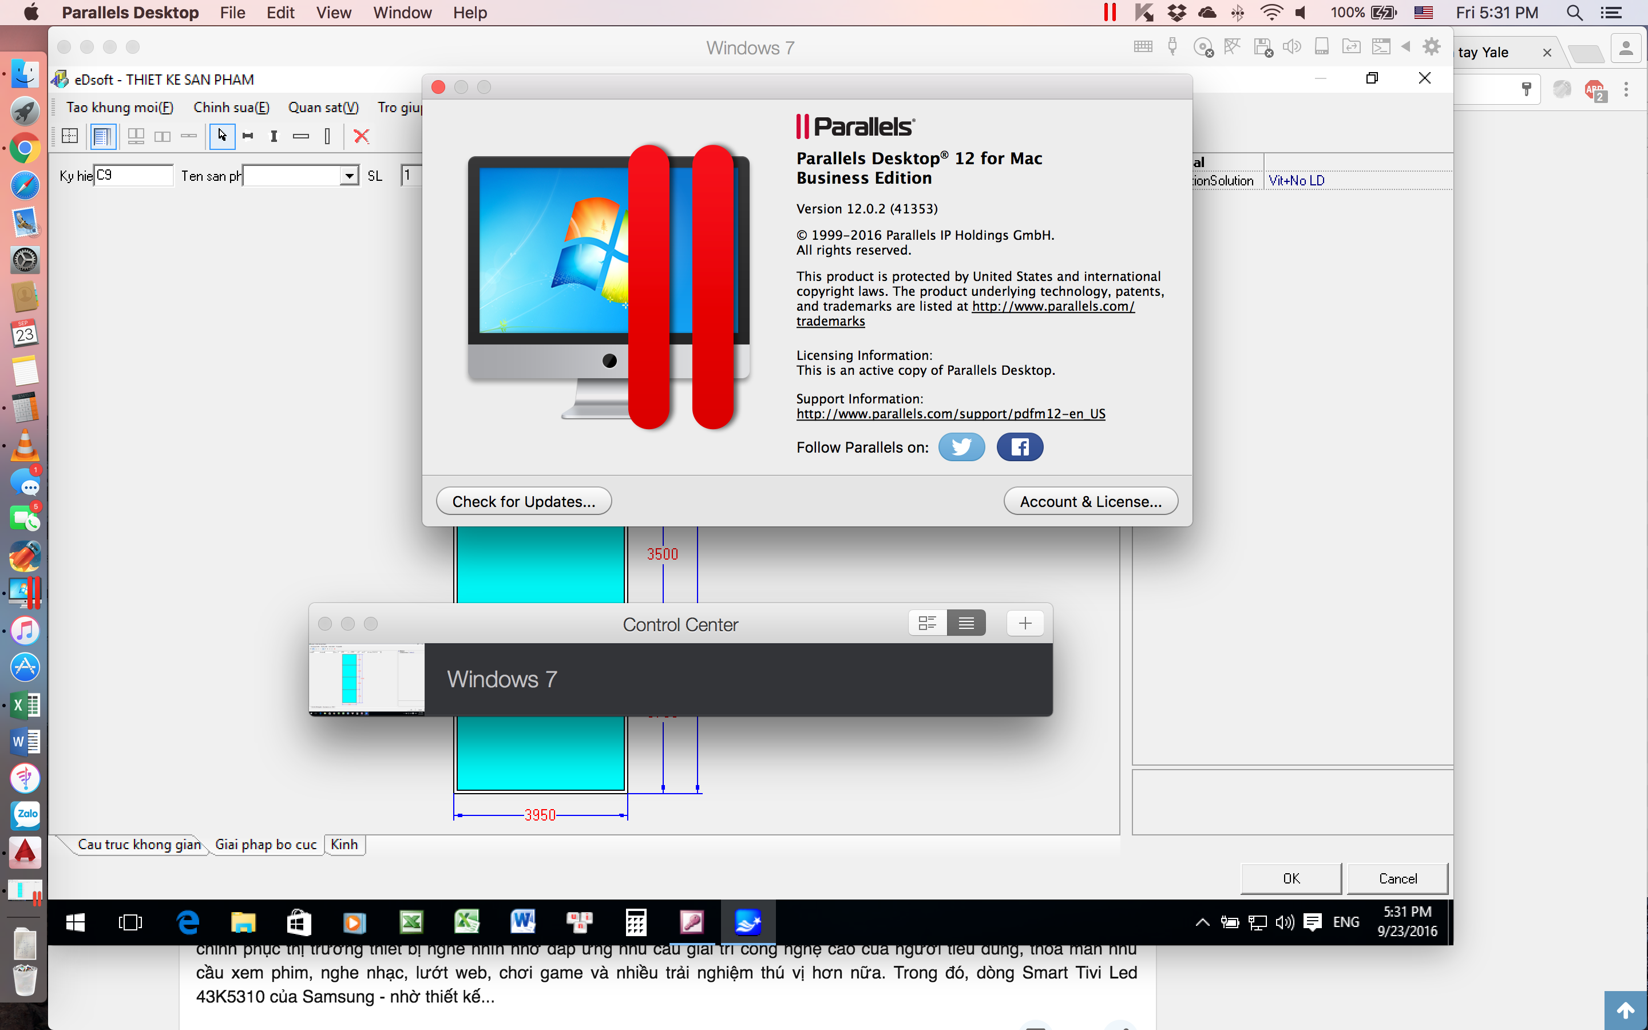Select the arrow selection tool in eDsoft toolbar
The width and height of the screenshot is (1648, 1030).
[x=221, y=136]
